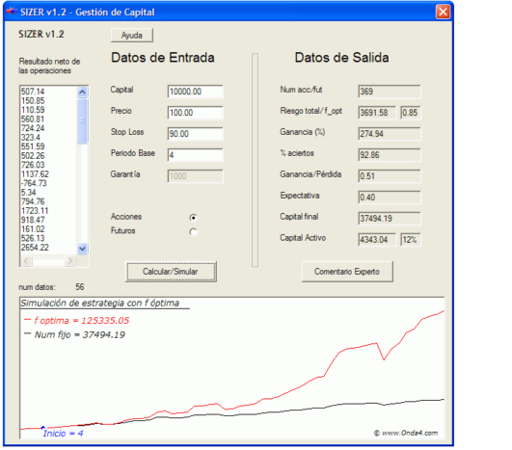The height and width of the screenshot is (450, 512).
Task: Click the f optima legend entry
Action: tap(77, 321)
